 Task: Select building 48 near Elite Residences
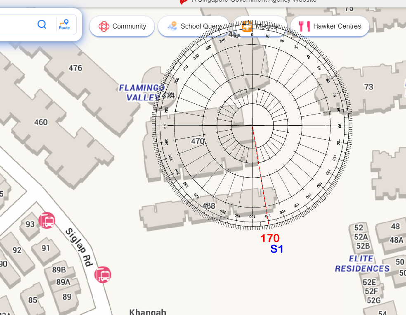point(395,226)
